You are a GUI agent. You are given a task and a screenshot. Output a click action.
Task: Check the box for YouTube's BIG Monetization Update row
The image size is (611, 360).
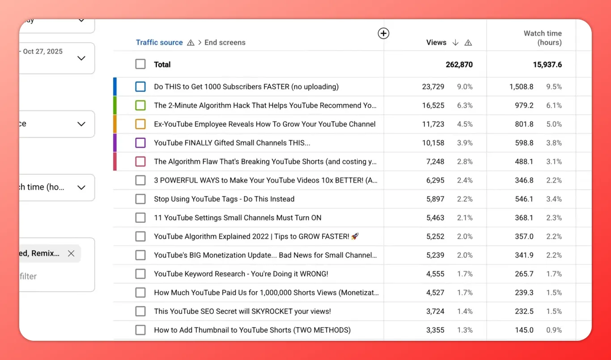click(x=140, y=255)
